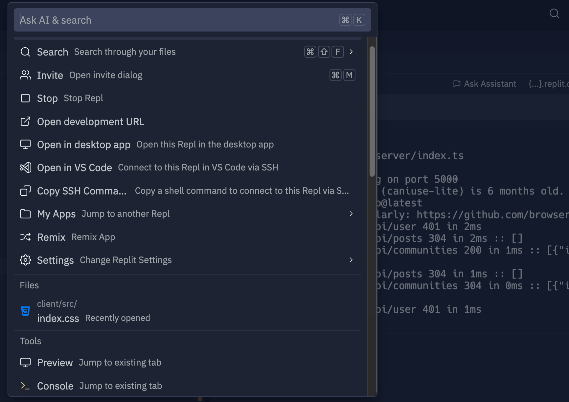This screenshot has width=569, height=402.
Task: Click the Console prompt icon
Action: [x=25, y=386]
